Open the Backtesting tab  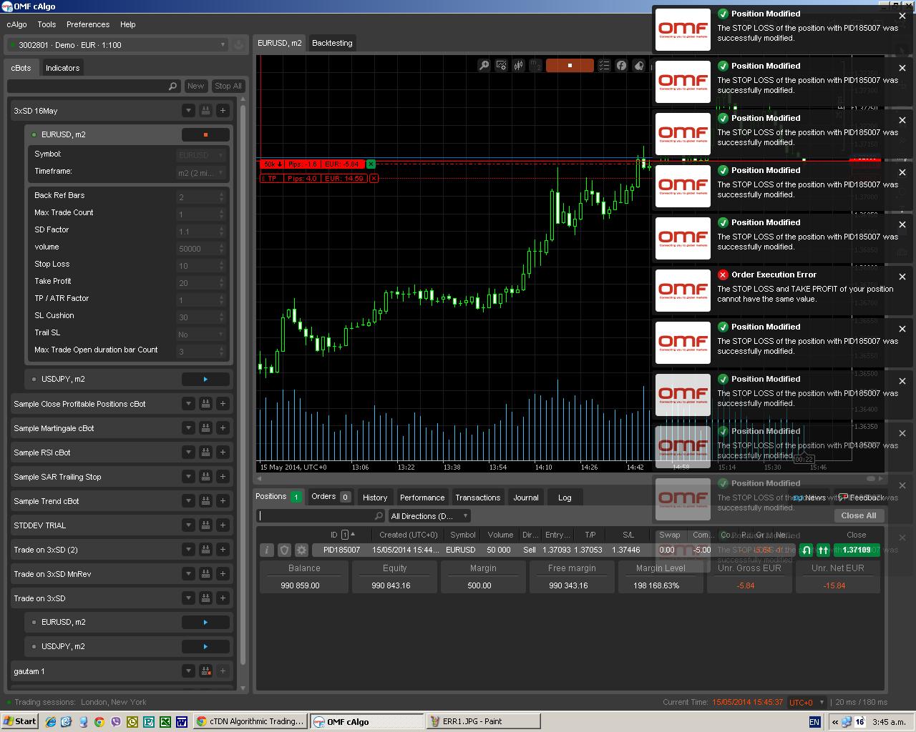point(332,43)
